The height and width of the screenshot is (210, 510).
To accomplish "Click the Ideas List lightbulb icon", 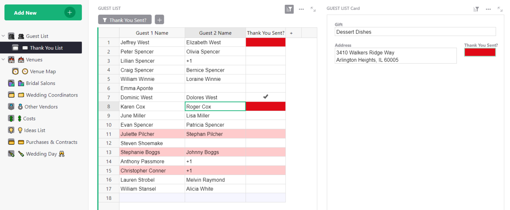I will (x=11, y=130).
